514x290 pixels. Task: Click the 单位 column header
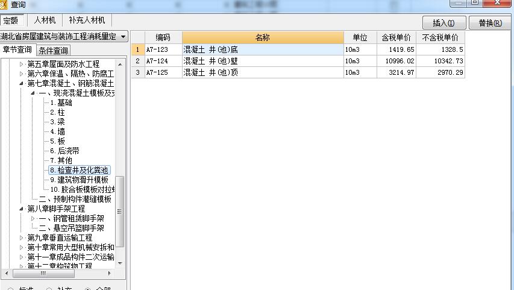coord(360,38)
